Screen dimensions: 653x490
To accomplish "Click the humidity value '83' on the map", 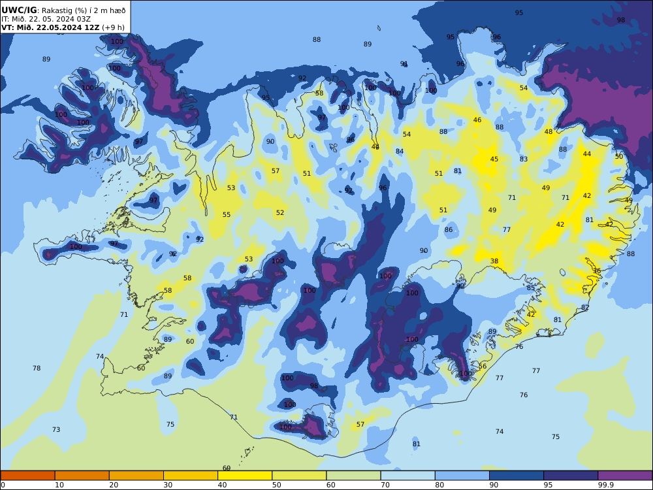I will [524, 159].
